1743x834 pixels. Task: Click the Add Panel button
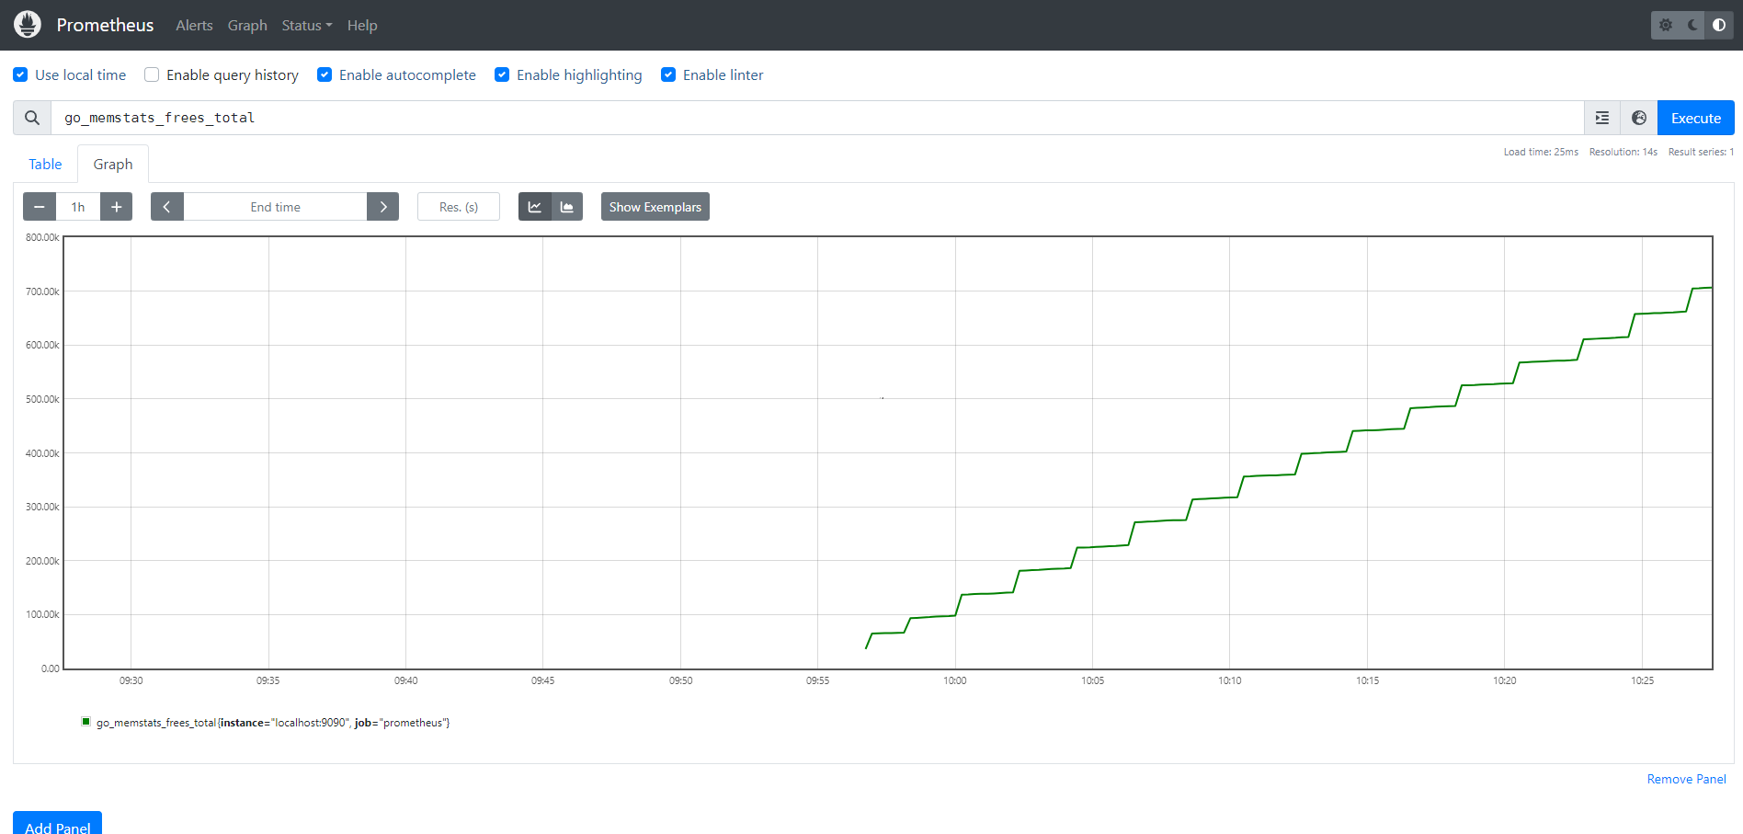57,825
